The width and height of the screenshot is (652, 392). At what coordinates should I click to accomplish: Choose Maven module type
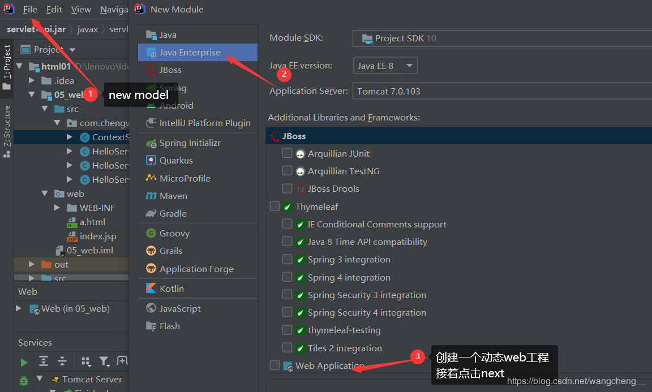coord(198,196)
